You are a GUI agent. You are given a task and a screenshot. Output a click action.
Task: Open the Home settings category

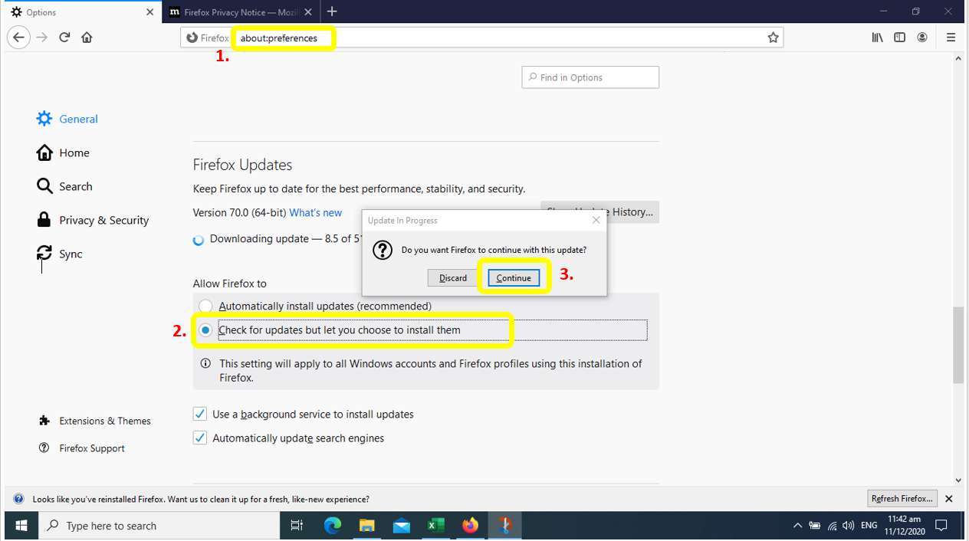click(x=63, y=152)
